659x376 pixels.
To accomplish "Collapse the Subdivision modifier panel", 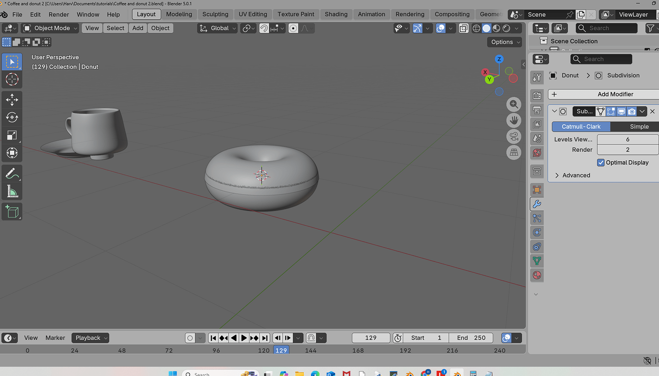I will [554, 112].
